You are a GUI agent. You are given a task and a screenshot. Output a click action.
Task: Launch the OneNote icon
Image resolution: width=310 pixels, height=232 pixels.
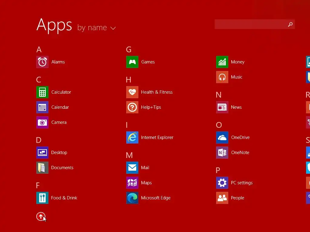(x=222, y=153)
